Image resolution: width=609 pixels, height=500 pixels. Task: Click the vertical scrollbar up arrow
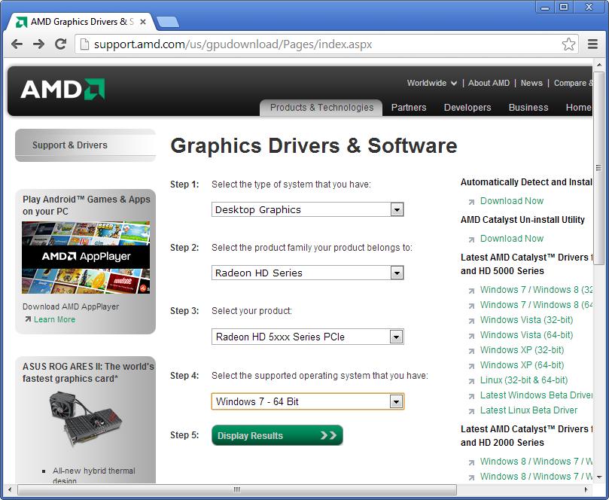(x=598, y=65)
